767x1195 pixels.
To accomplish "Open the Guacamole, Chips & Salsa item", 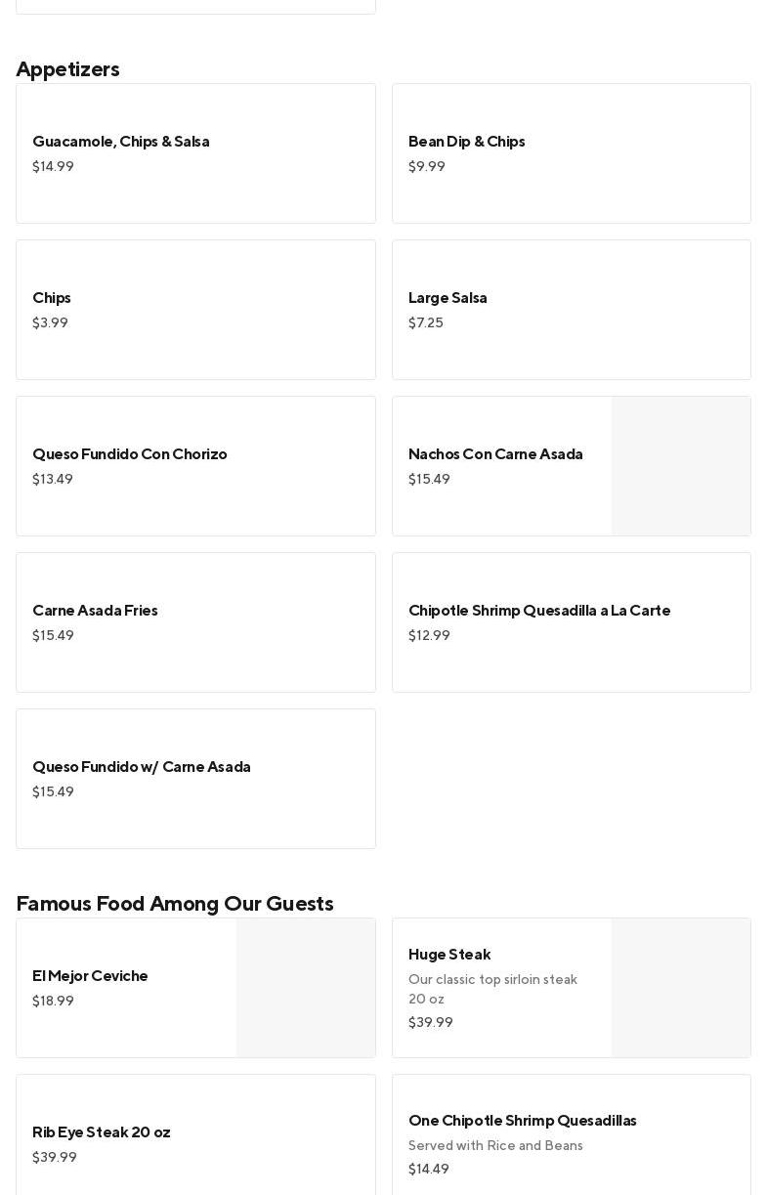I will (x=195, y=153).
